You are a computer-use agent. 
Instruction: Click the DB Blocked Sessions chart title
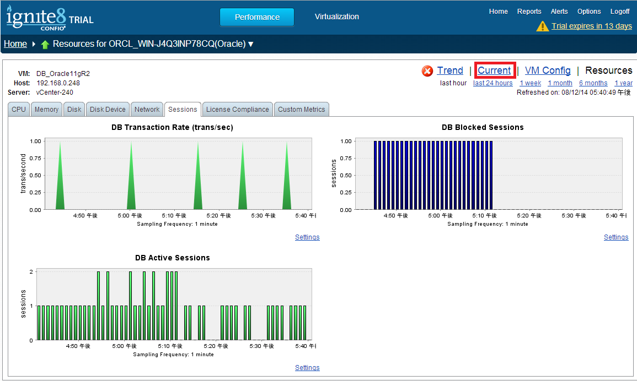[483, 127]
